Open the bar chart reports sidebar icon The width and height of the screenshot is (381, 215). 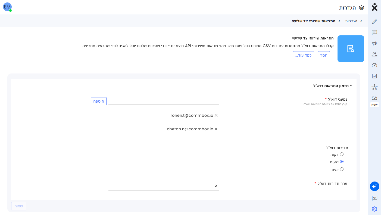(x=374, y=76)
